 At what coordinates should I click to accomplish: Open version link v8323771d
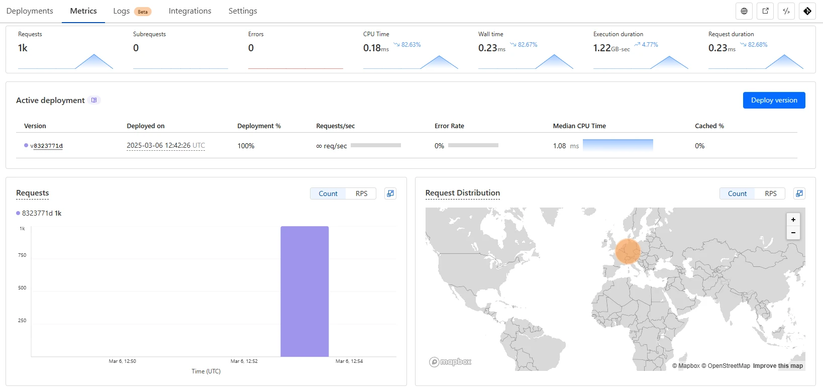coord(46,146)
